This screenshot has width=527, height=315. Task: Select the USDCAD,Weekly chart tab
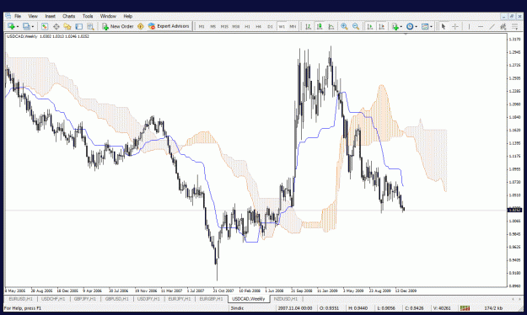coord(249,299)
